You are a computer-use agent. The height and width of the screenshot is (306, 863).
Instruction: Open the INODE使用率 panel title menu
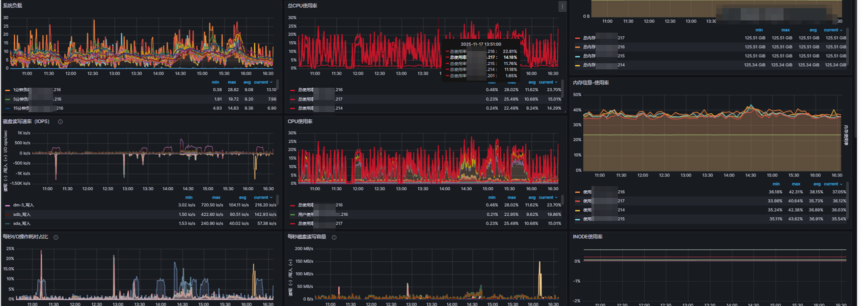tap(587, 237)
